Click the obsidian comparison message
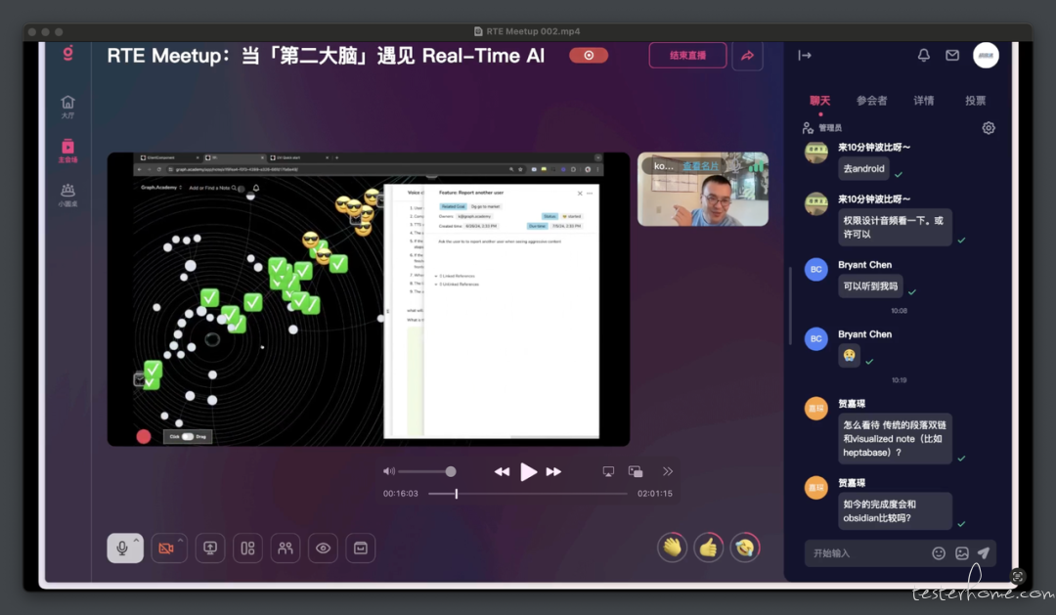Screen dimensions: 1056x615 (895, 511)
